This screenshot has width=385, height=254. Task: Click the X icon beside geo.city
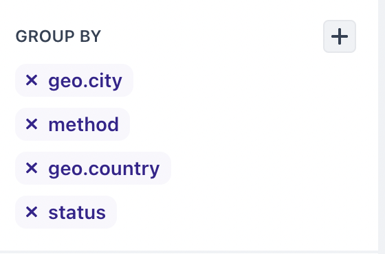[x=32, y=80]
